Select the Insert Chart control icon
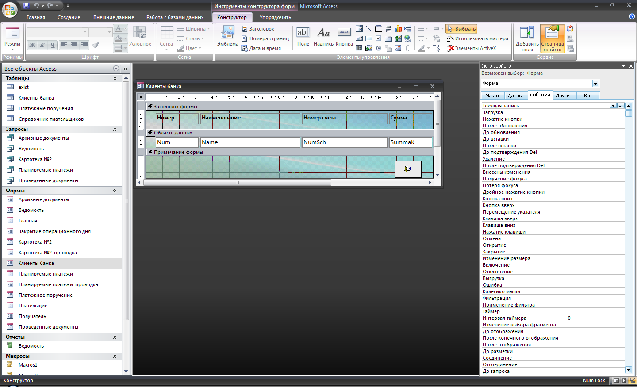 pos(398,29)
